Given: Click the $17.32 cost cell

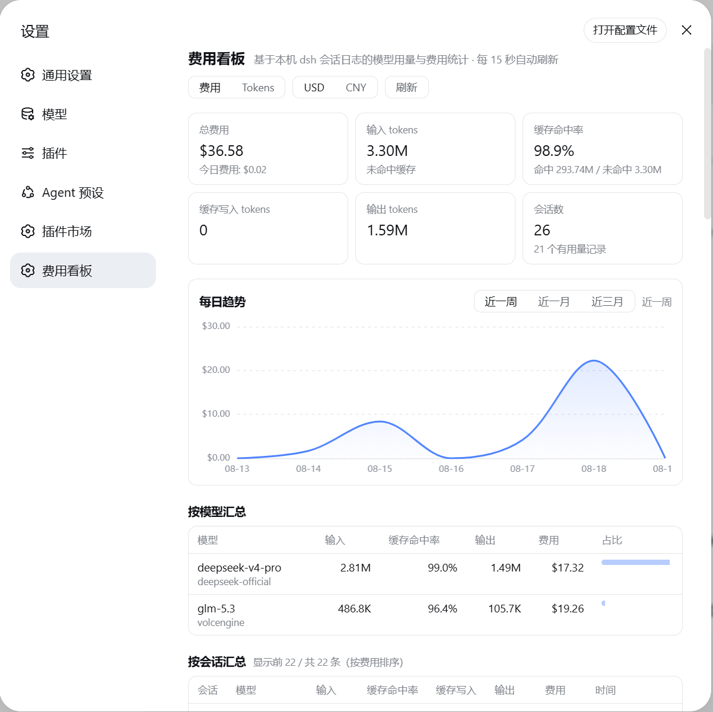Looking at the screenshot, I should pyautogui.click(x=568, y=567).
